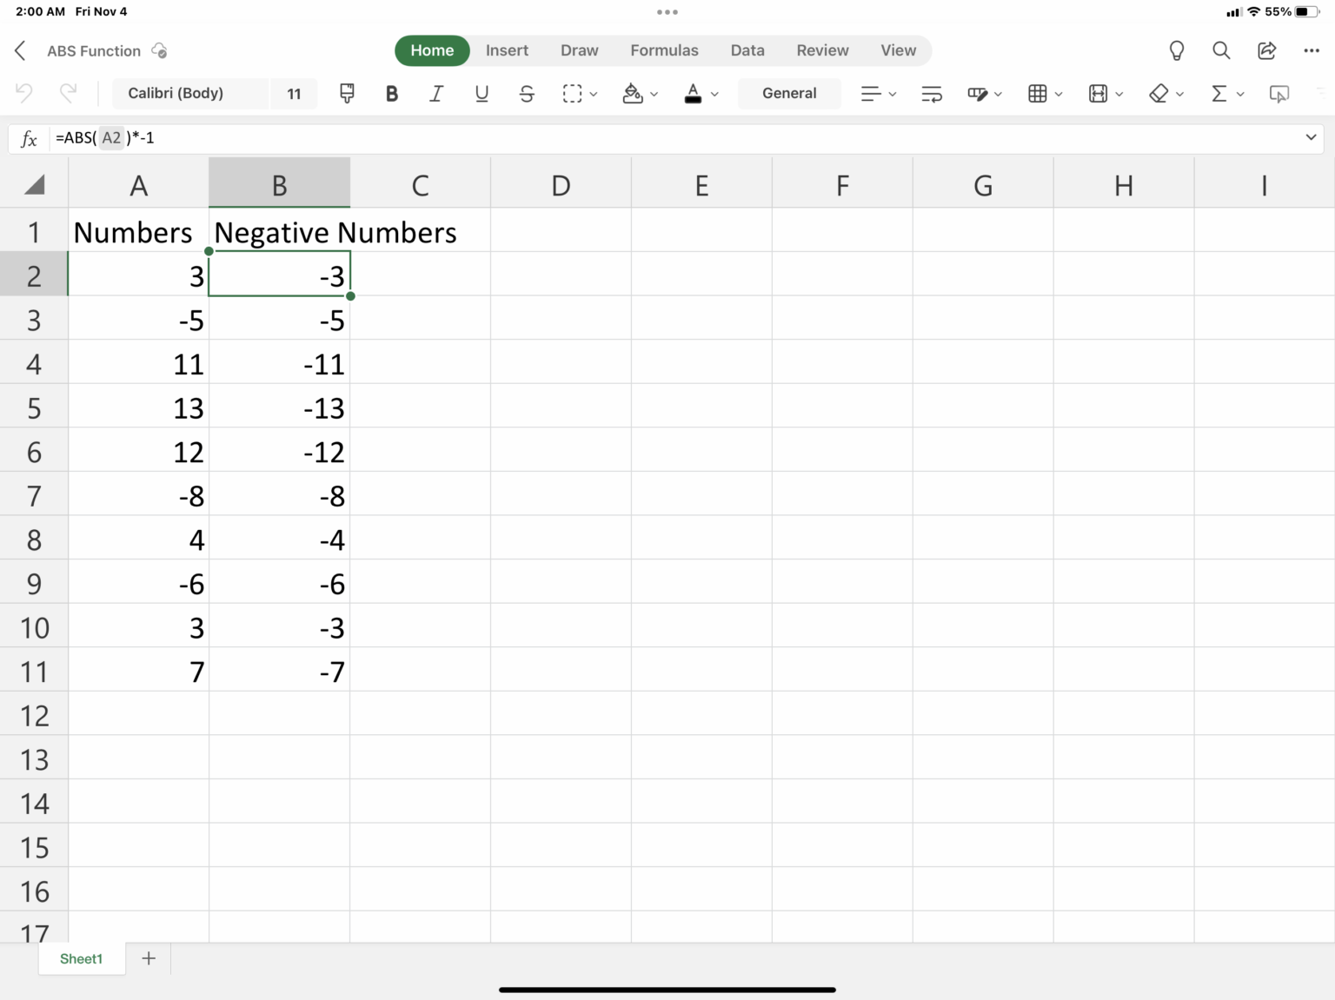1335x1000 pixels.
Task: Click the Insert Table icon
Action: point(1039,93)
